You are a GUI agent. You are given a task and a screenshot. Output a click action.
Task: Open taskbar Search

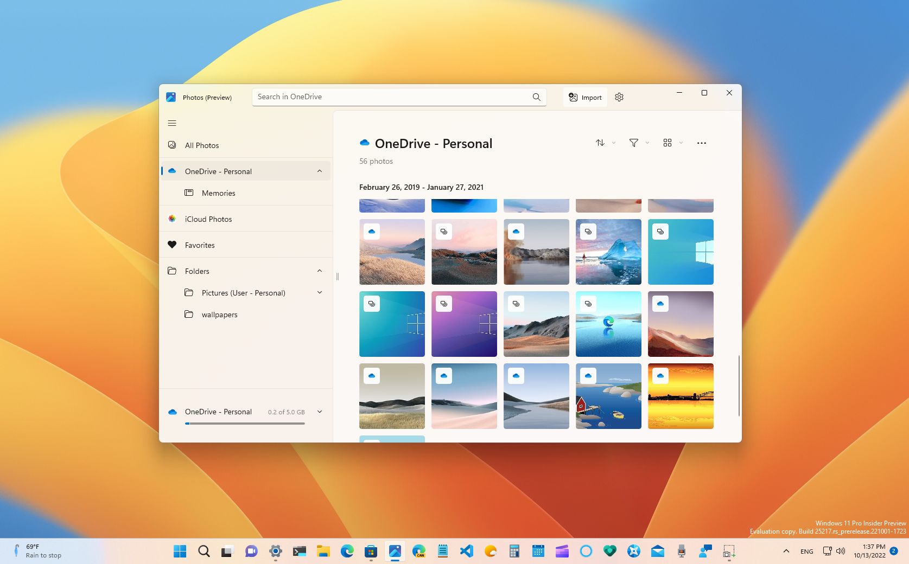point(204,552)
